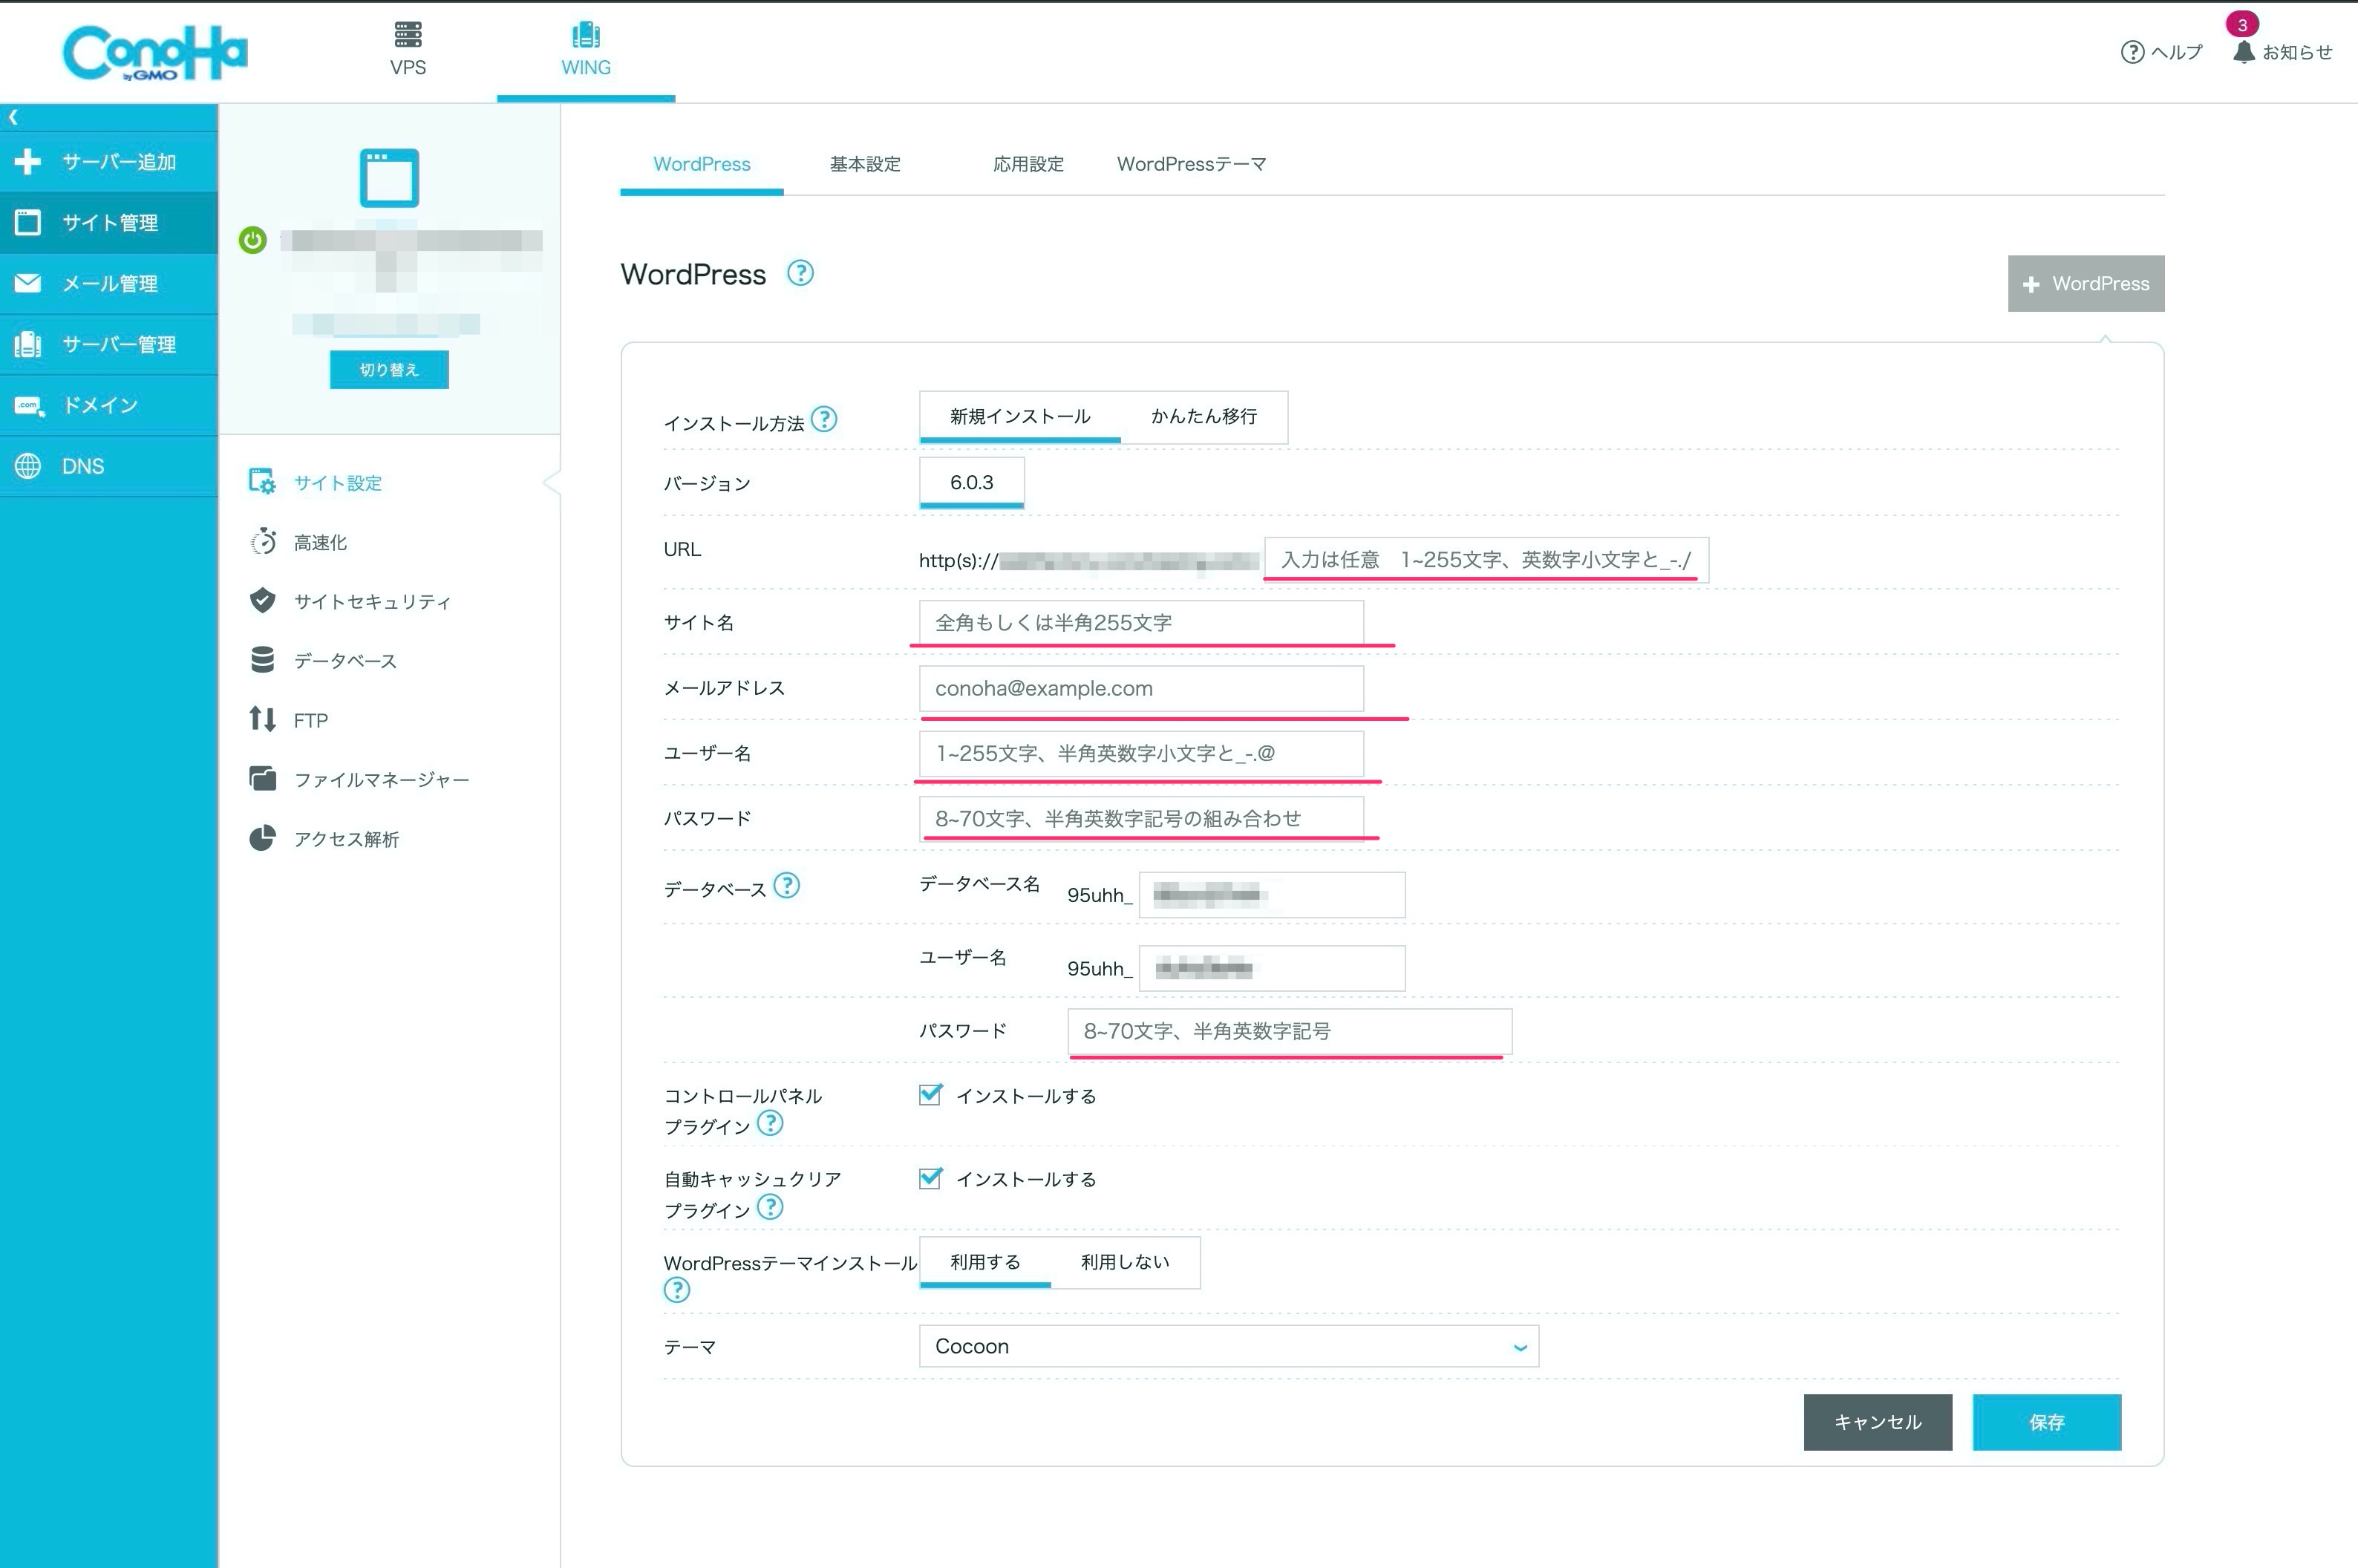Open the テーマ Cocoon dropdown
Image resolution: width=2358 pixels, height=1568 pixels.
tap(1229, 1347)
